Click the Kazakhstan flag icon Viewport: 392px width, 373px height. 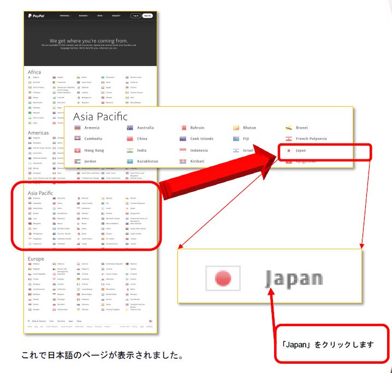tap(130, 161)
